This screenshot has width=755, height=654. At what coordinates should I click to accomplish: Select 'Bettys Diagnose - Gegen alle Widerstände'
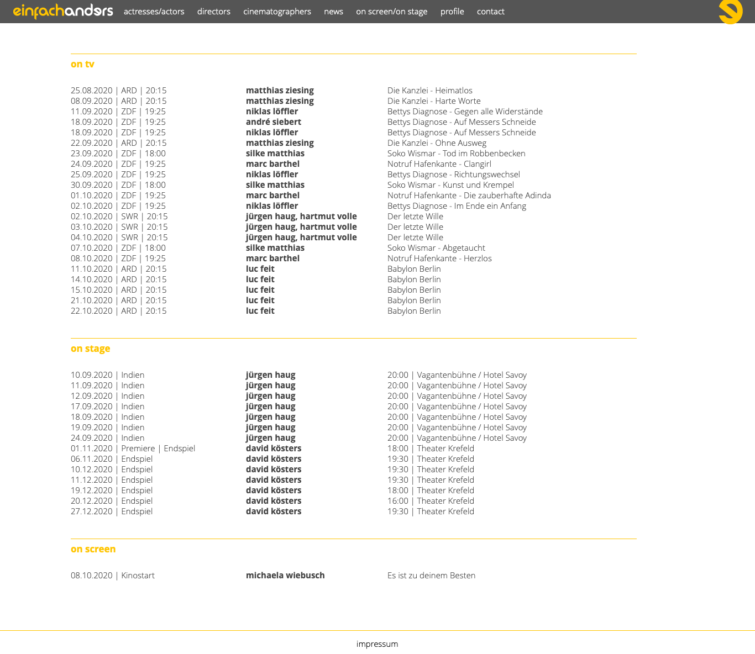point(465,112)
